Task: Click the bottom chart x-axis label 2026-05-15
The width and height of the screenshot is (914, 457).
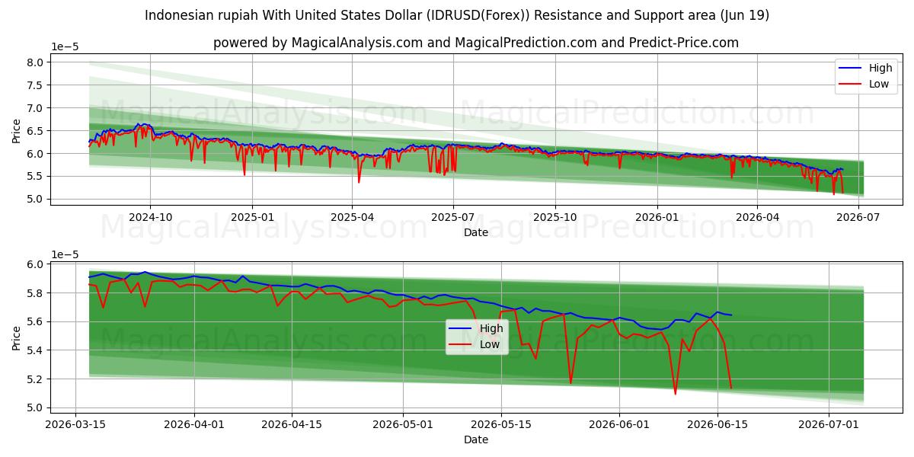Action: [x=500, y=427]
